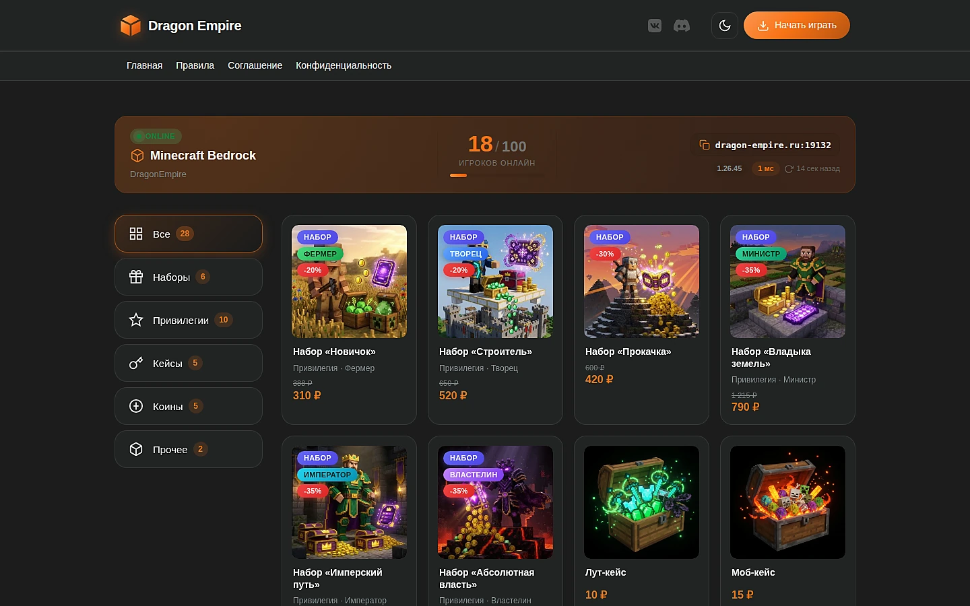
Task: Click the title Набор «Владыка земель»
Action: click(x=771, y=358)
